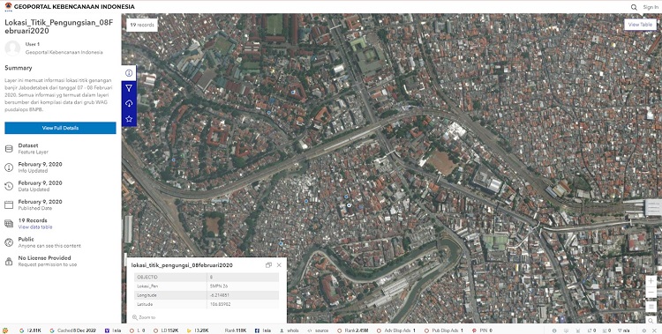Open the map search magnifier button
662x334 pixels.
(651, 321)
